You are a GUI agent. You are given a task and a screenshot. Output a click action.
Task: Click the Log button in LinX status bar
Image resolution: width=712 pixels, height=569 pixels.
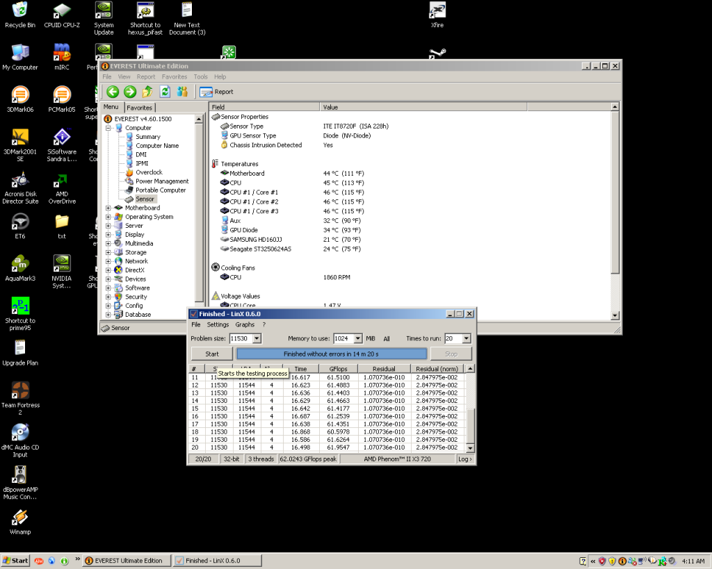465,459
